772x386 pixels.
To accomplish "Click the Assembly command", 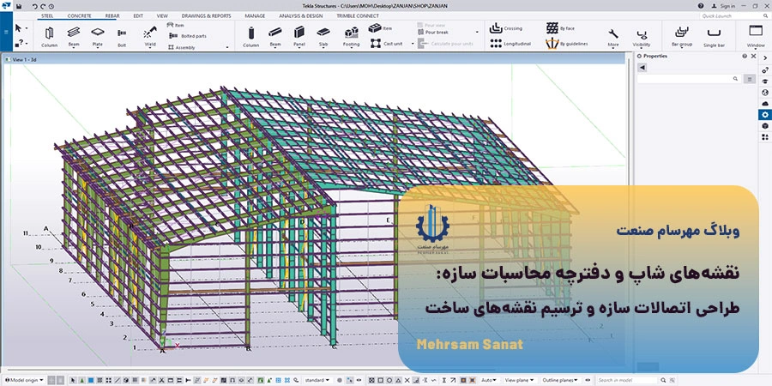I will coord(182,47).
